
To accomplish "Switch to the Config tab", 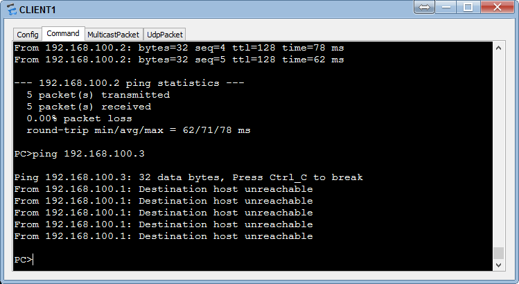I will pos(28,35).
